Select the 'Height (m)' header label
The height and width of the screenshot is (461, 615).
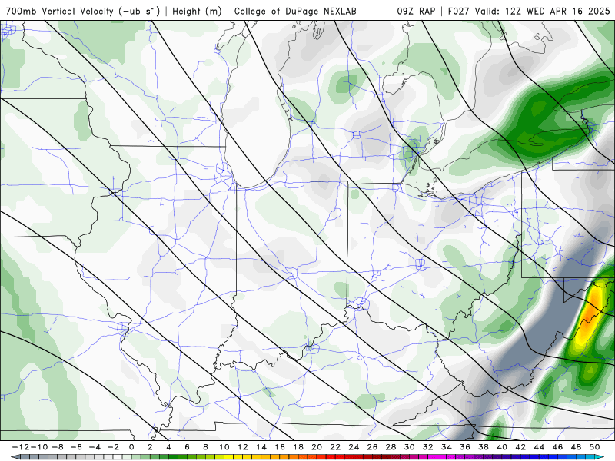[198, 11]
